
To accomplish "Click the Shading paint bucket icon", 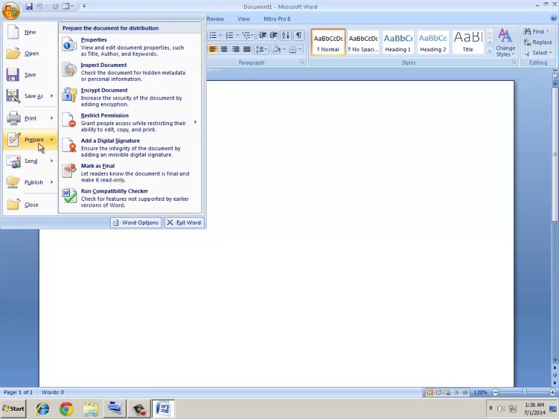I will pyautogui.click(x=276, y=49).
